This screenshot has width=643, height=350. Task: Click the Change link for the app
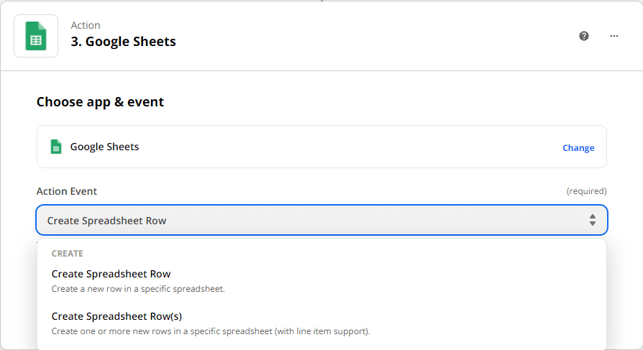(x=578, y=148)
